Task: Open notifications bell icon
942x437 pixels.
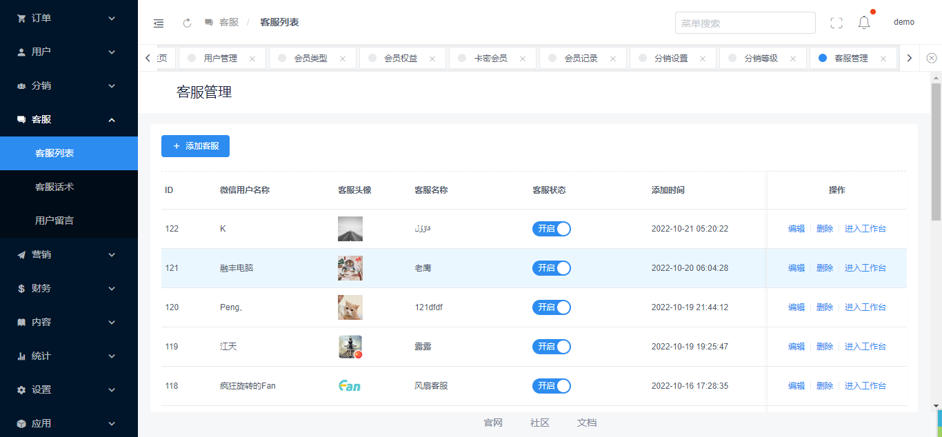Action: coord(864,23)
